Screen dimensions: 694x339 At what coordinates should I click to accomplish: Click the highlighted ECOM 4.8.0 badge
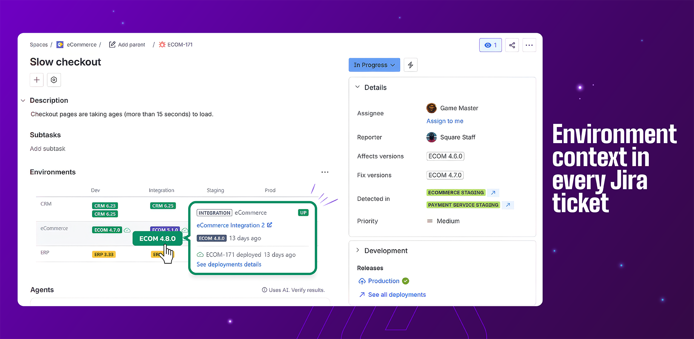(x=157, y=238)
